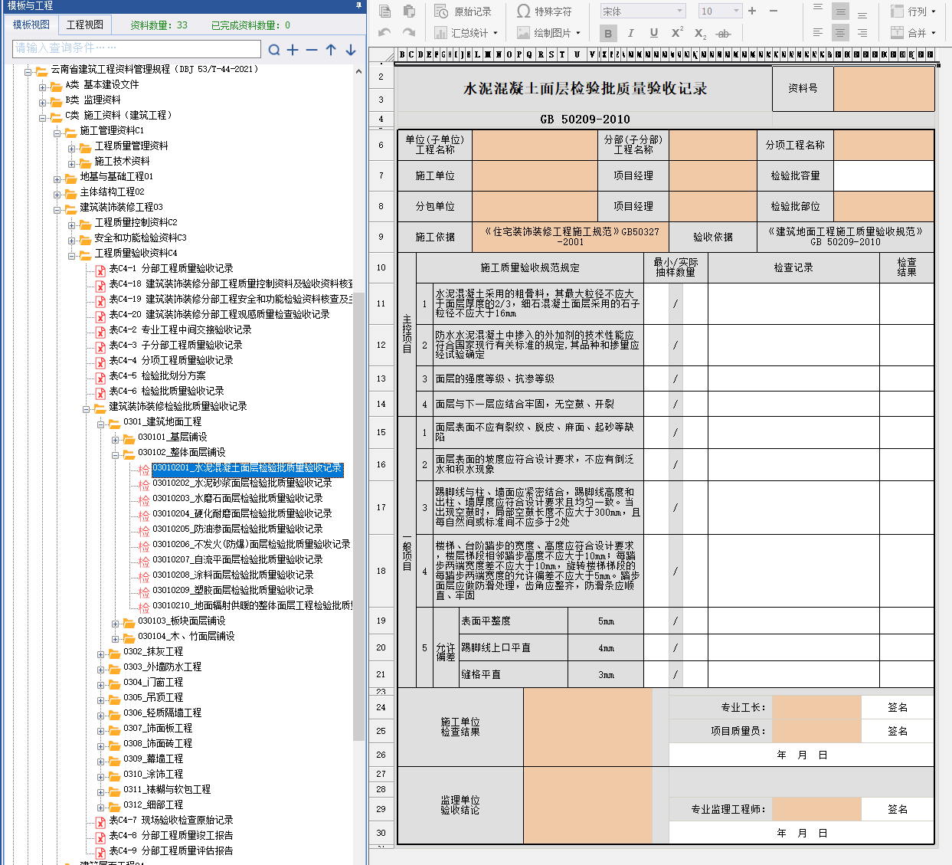This screenshot has height=865, width=952.
Task: Collapse the 030102_整体面层铺设 folder
Action: [x=116, y=455]
